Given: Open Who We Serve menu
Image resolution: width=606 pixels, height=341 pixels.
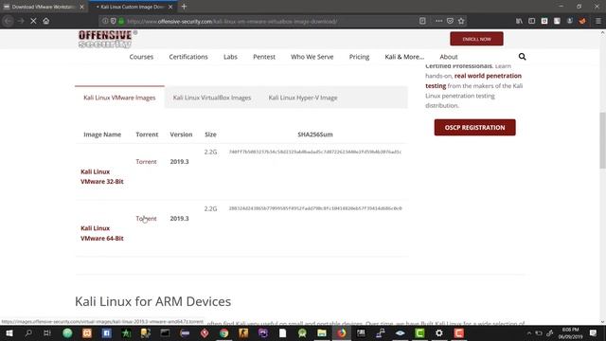Looking at the screenshot, I should [312, 57].
